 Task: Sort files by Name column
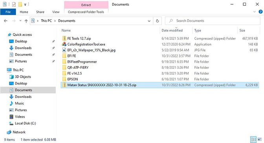[66, 30]
